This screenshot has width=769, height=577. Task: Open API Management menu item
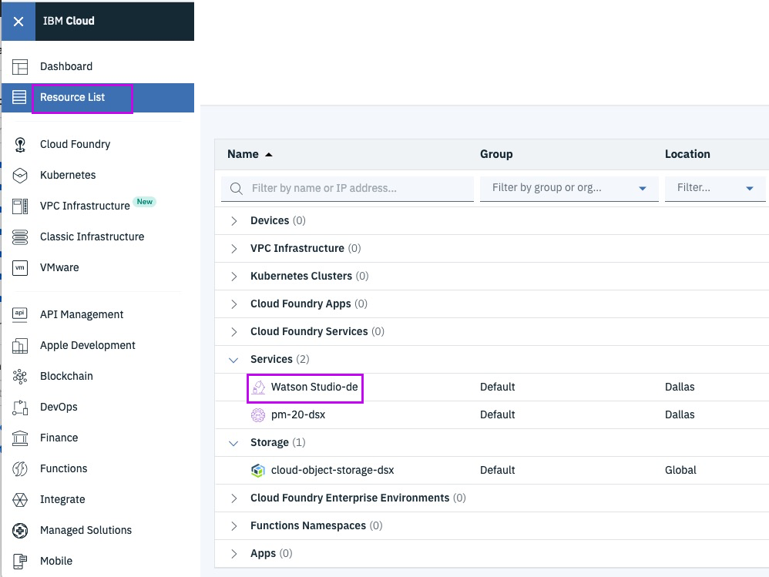pyautogui.click(x=82, y=314)
